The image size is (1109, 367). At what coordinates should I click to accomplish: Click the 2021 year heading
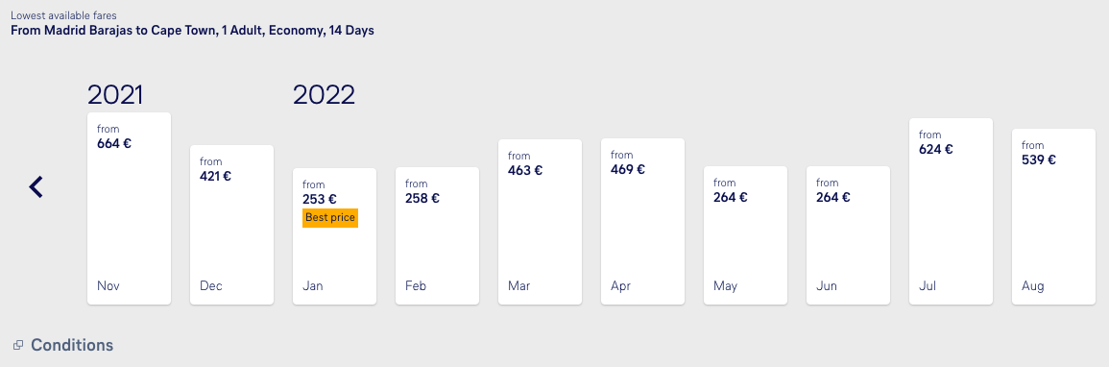tap(115, 95)
